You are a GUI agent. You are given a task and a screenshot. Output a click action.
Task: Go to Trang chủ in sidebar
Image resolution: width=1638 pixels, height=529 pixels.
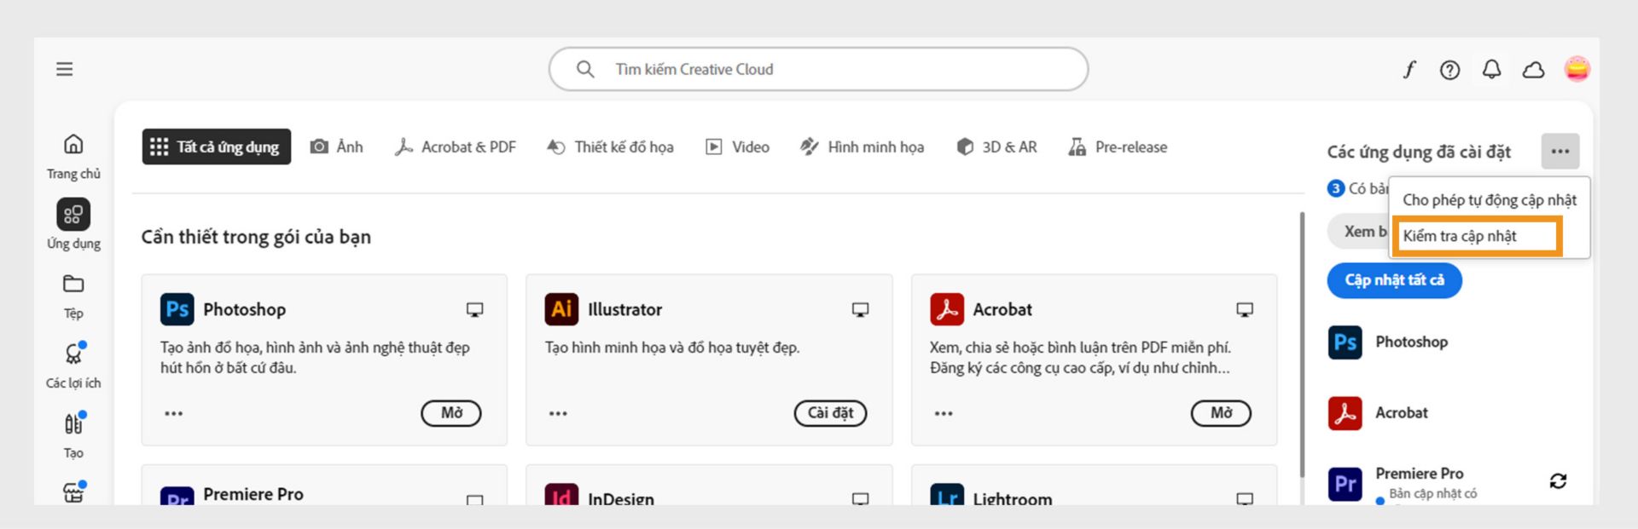73,157
